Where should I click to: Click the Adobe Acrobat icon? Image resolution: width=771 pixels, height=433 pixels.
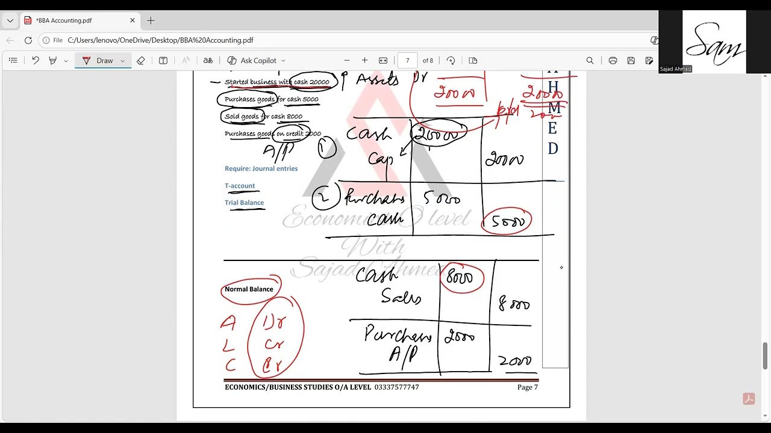749,399
